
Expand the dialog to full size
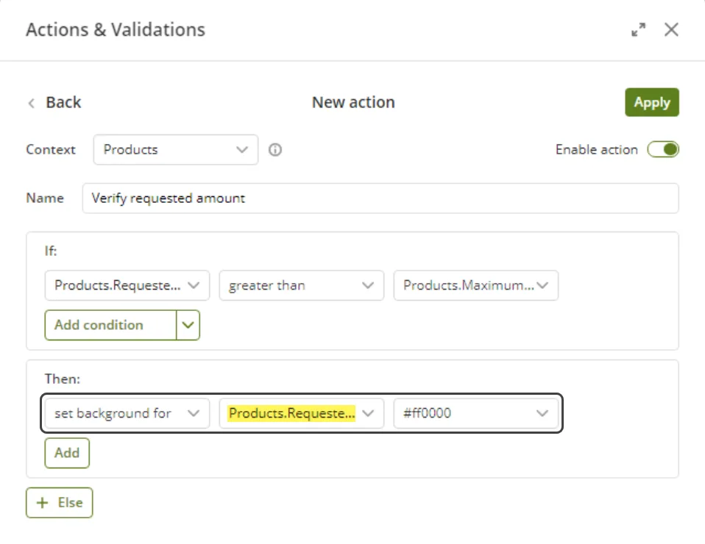coord(639,29)
